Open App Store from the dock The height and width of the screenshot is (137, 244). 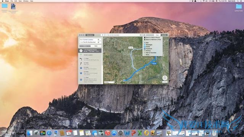(x=114, y=133)
